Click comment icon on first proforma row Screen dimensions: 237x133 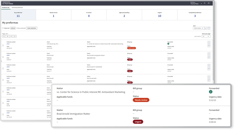click(209, 46)
